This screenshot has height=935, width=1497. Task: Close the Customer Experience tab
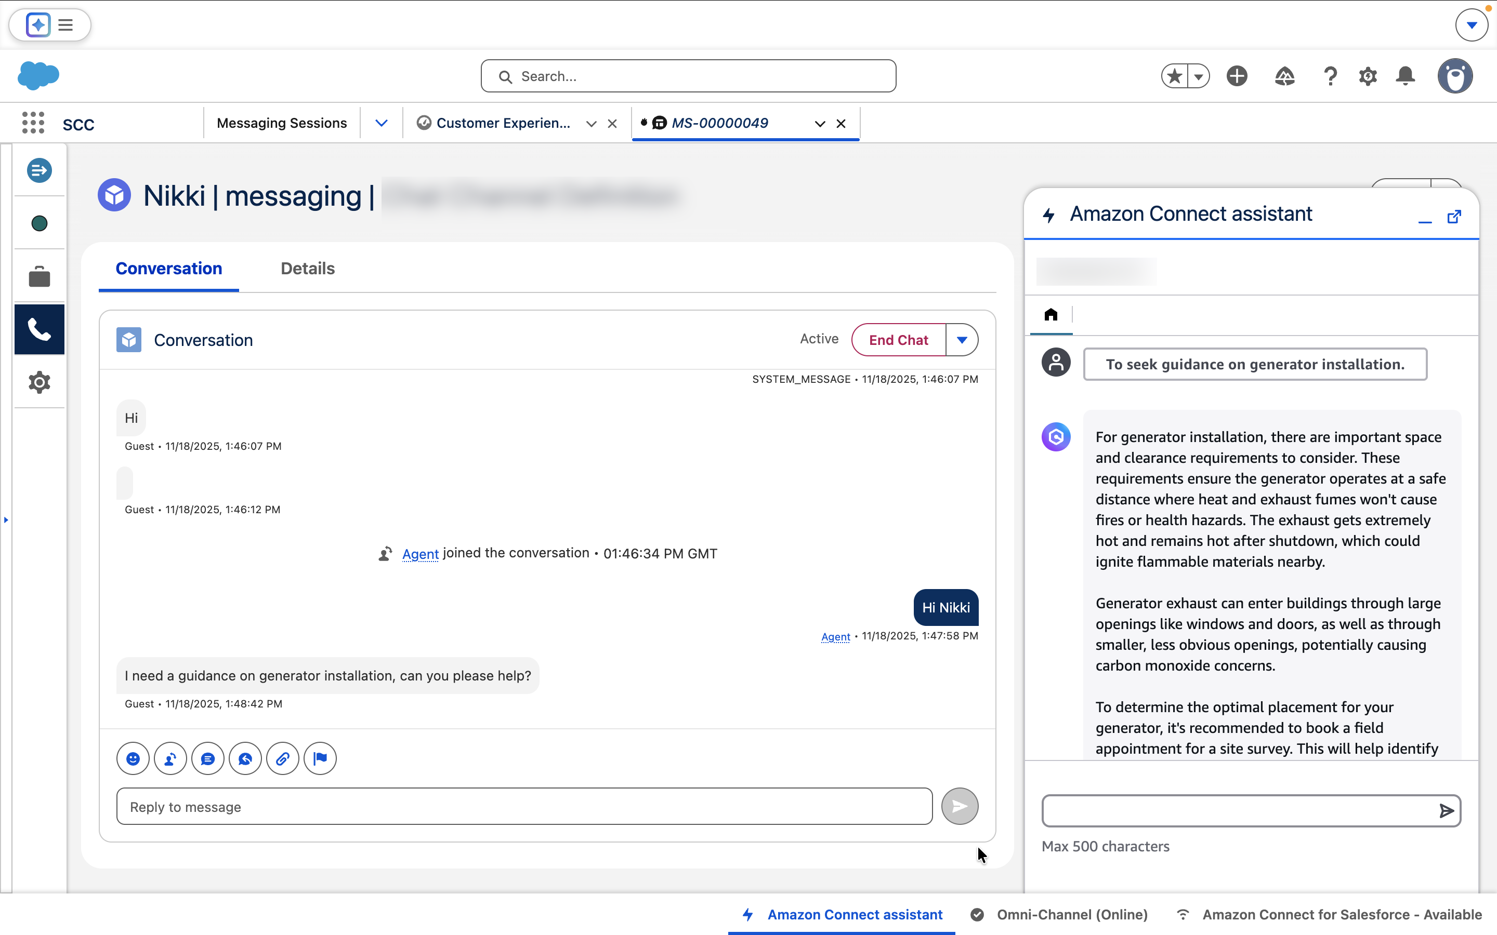coord(612,124)
